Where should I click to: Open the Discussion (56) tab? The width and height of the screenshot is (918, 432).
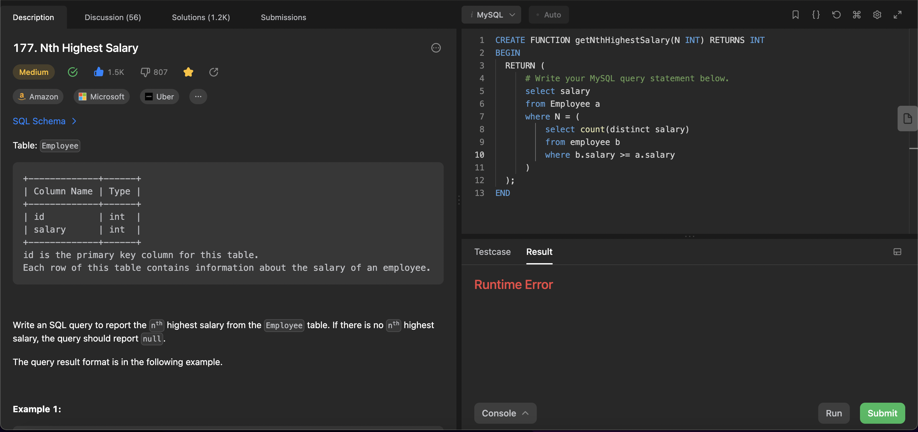113,17
